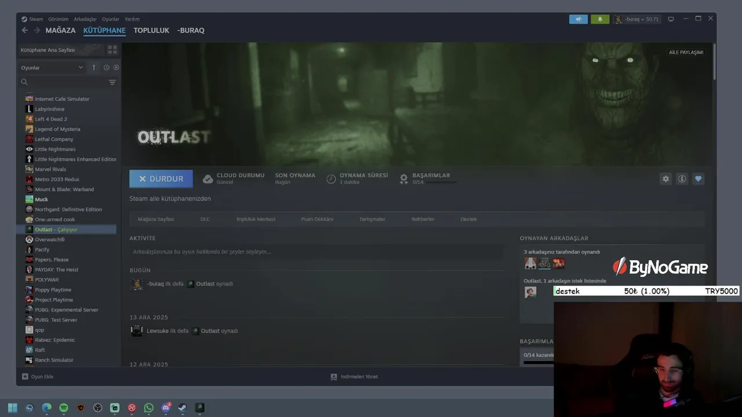The height and width of the screenshot is (417, 742).
Task: Open the Rehberler link
Action: (423, 220)
